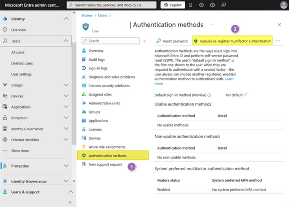This screenshot has width=289, height=207.
Task: Collapse the user menu panel
Action: tap(145, 41)
